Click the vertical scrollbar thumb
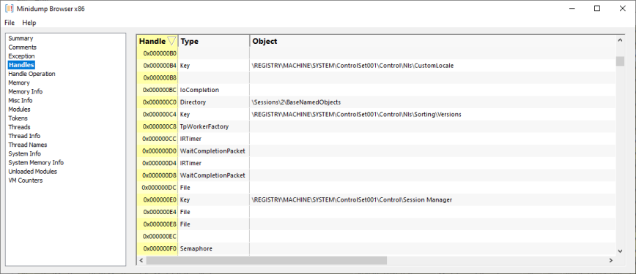The height and width of the screenshot is (274, 636). 620,61
